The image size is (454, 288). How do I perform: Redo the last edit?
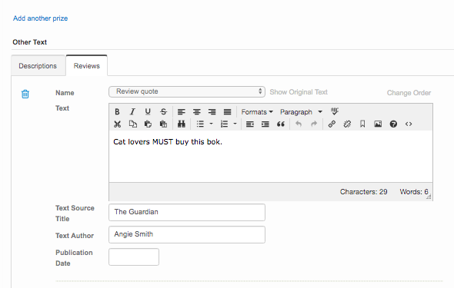coord(314,124)
